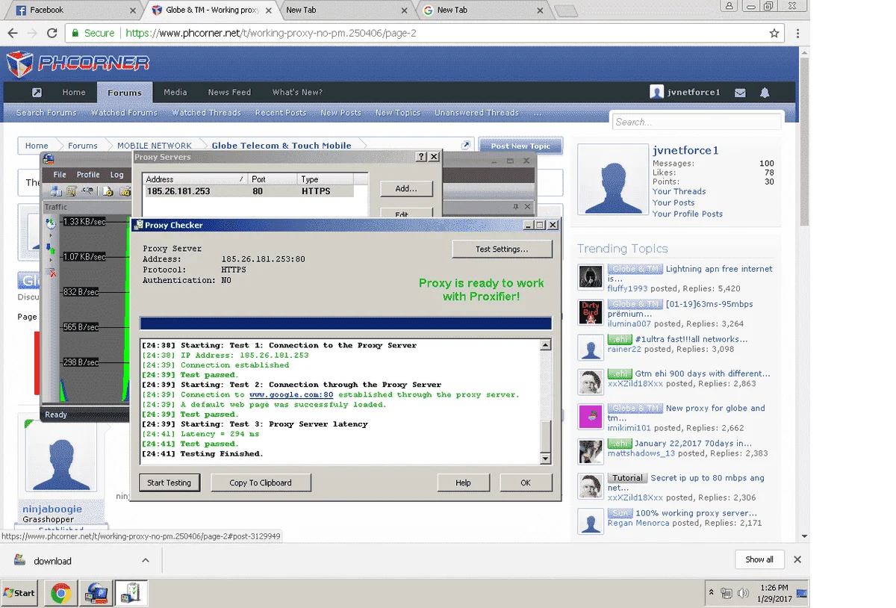Click the clear traffic red X icon

[51, 273]
